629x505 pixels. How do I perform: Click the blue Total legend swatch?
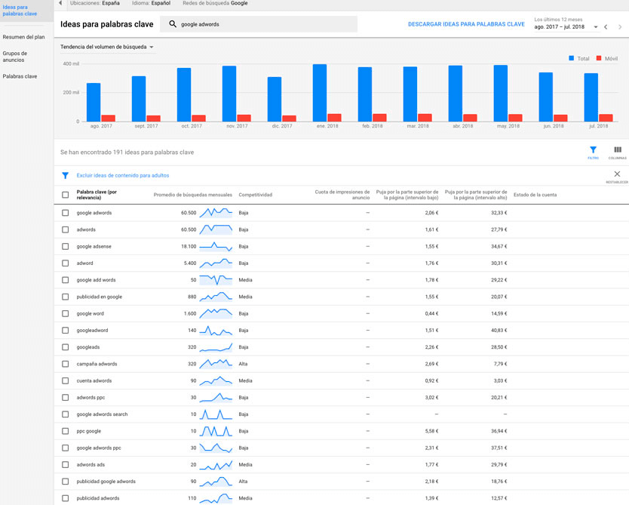click(571, 58)
